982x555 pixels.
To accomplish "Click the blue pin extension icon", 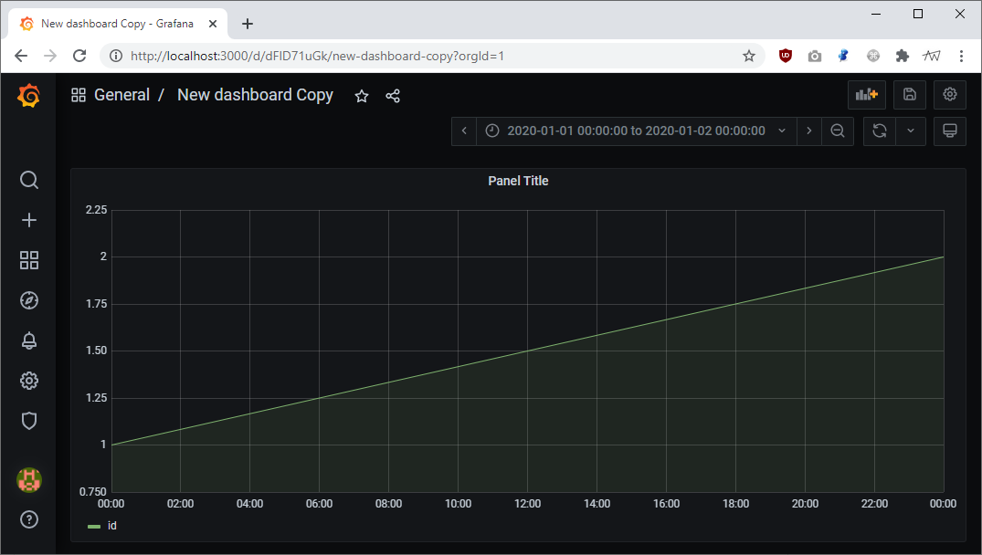I will (843, 56).
